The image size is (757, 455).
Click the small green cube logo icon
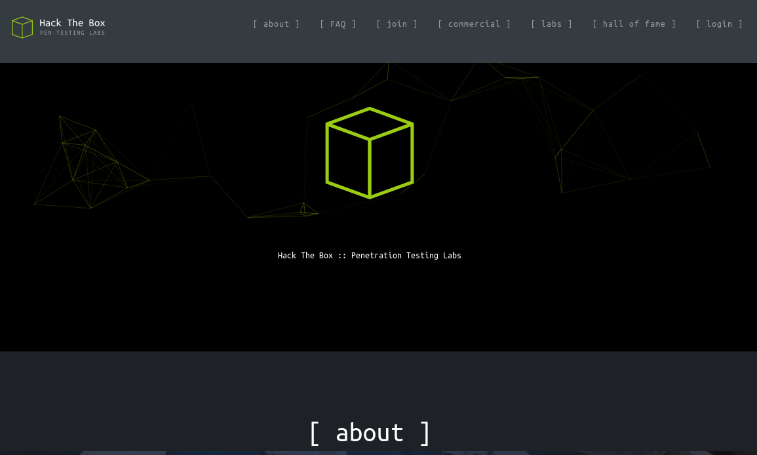click(x=22, y=27)
